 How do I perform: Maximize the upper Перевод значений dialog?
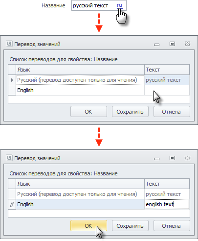coord(172,44)
